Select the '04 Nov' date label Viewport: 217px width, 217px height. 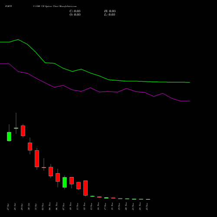[x=49, y=207]
